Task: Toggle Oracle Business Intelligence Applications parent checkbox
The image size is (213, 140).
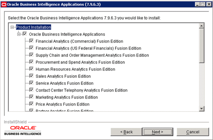Action: (25, 34)
